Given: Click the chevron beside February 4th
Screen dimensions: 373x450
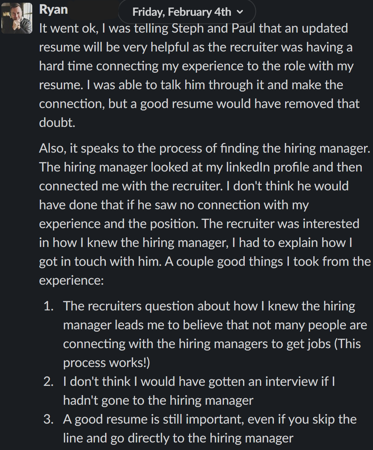Looking at the screenshot, I should click(240, 12).
